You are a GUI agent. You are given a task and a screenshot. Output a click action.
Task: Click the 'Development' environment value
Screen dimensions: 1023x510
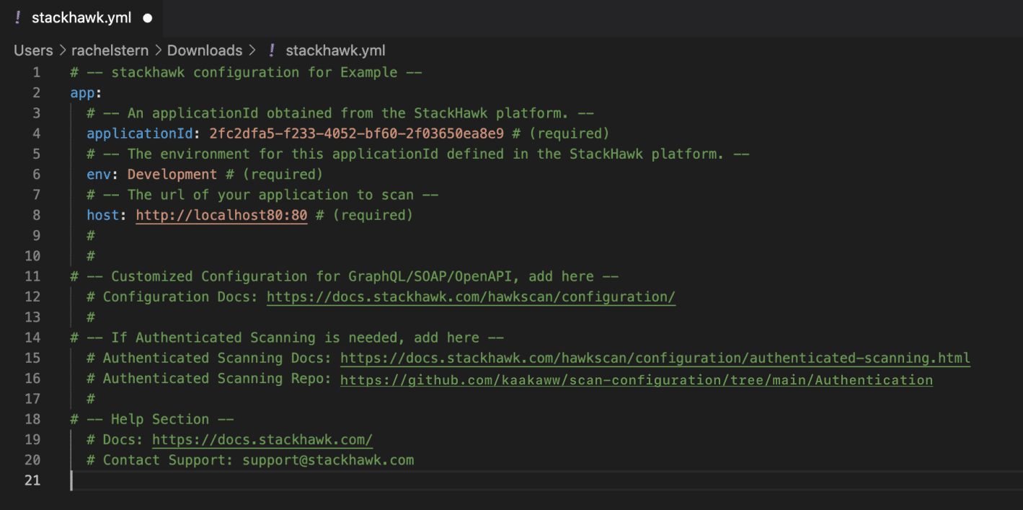[172, 175]
